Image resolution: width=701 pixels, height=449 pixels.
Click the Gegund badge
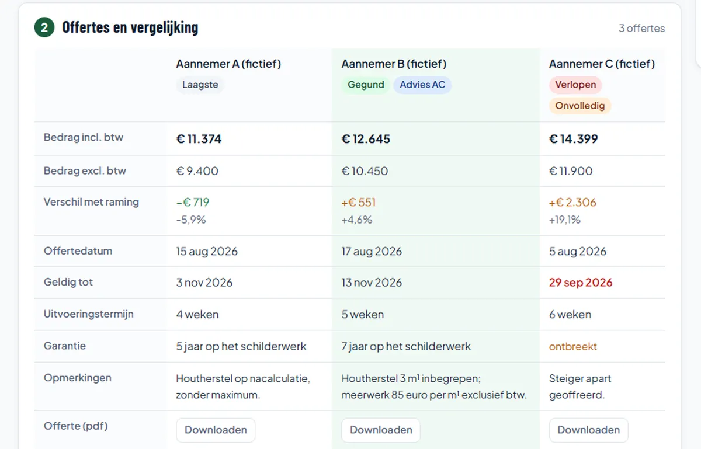coord(366,85)
